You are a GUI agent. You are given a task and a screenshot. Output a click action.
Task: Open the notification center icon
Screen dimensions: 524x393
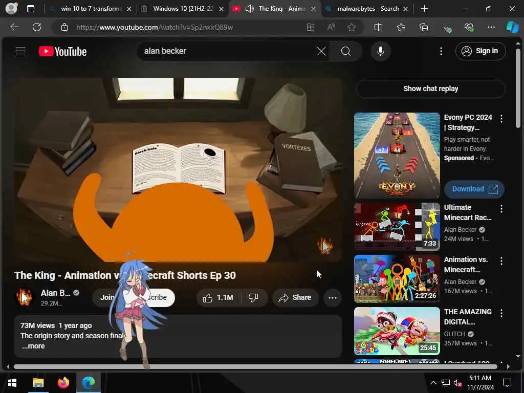click(x=507, y=383)
